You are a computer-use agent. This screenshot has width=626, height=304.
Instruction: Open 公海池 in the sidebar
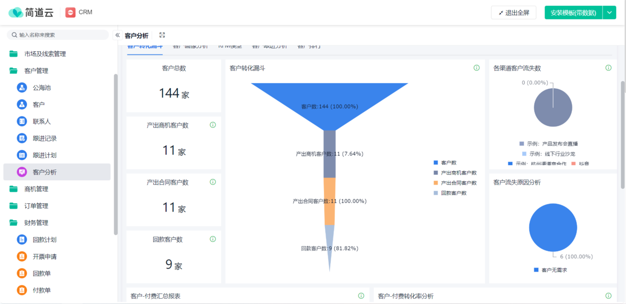coord(57,88)
